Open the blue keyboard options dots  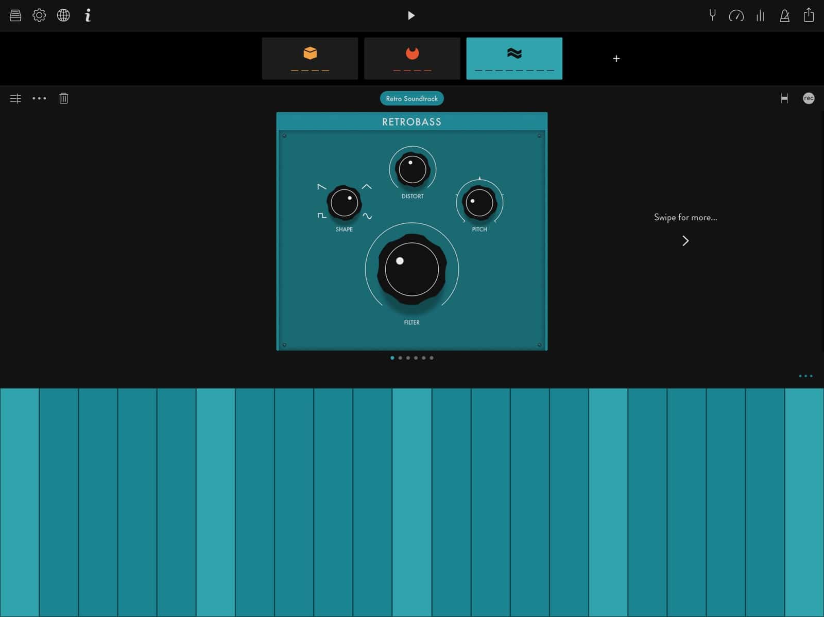(x=805, y=376)
